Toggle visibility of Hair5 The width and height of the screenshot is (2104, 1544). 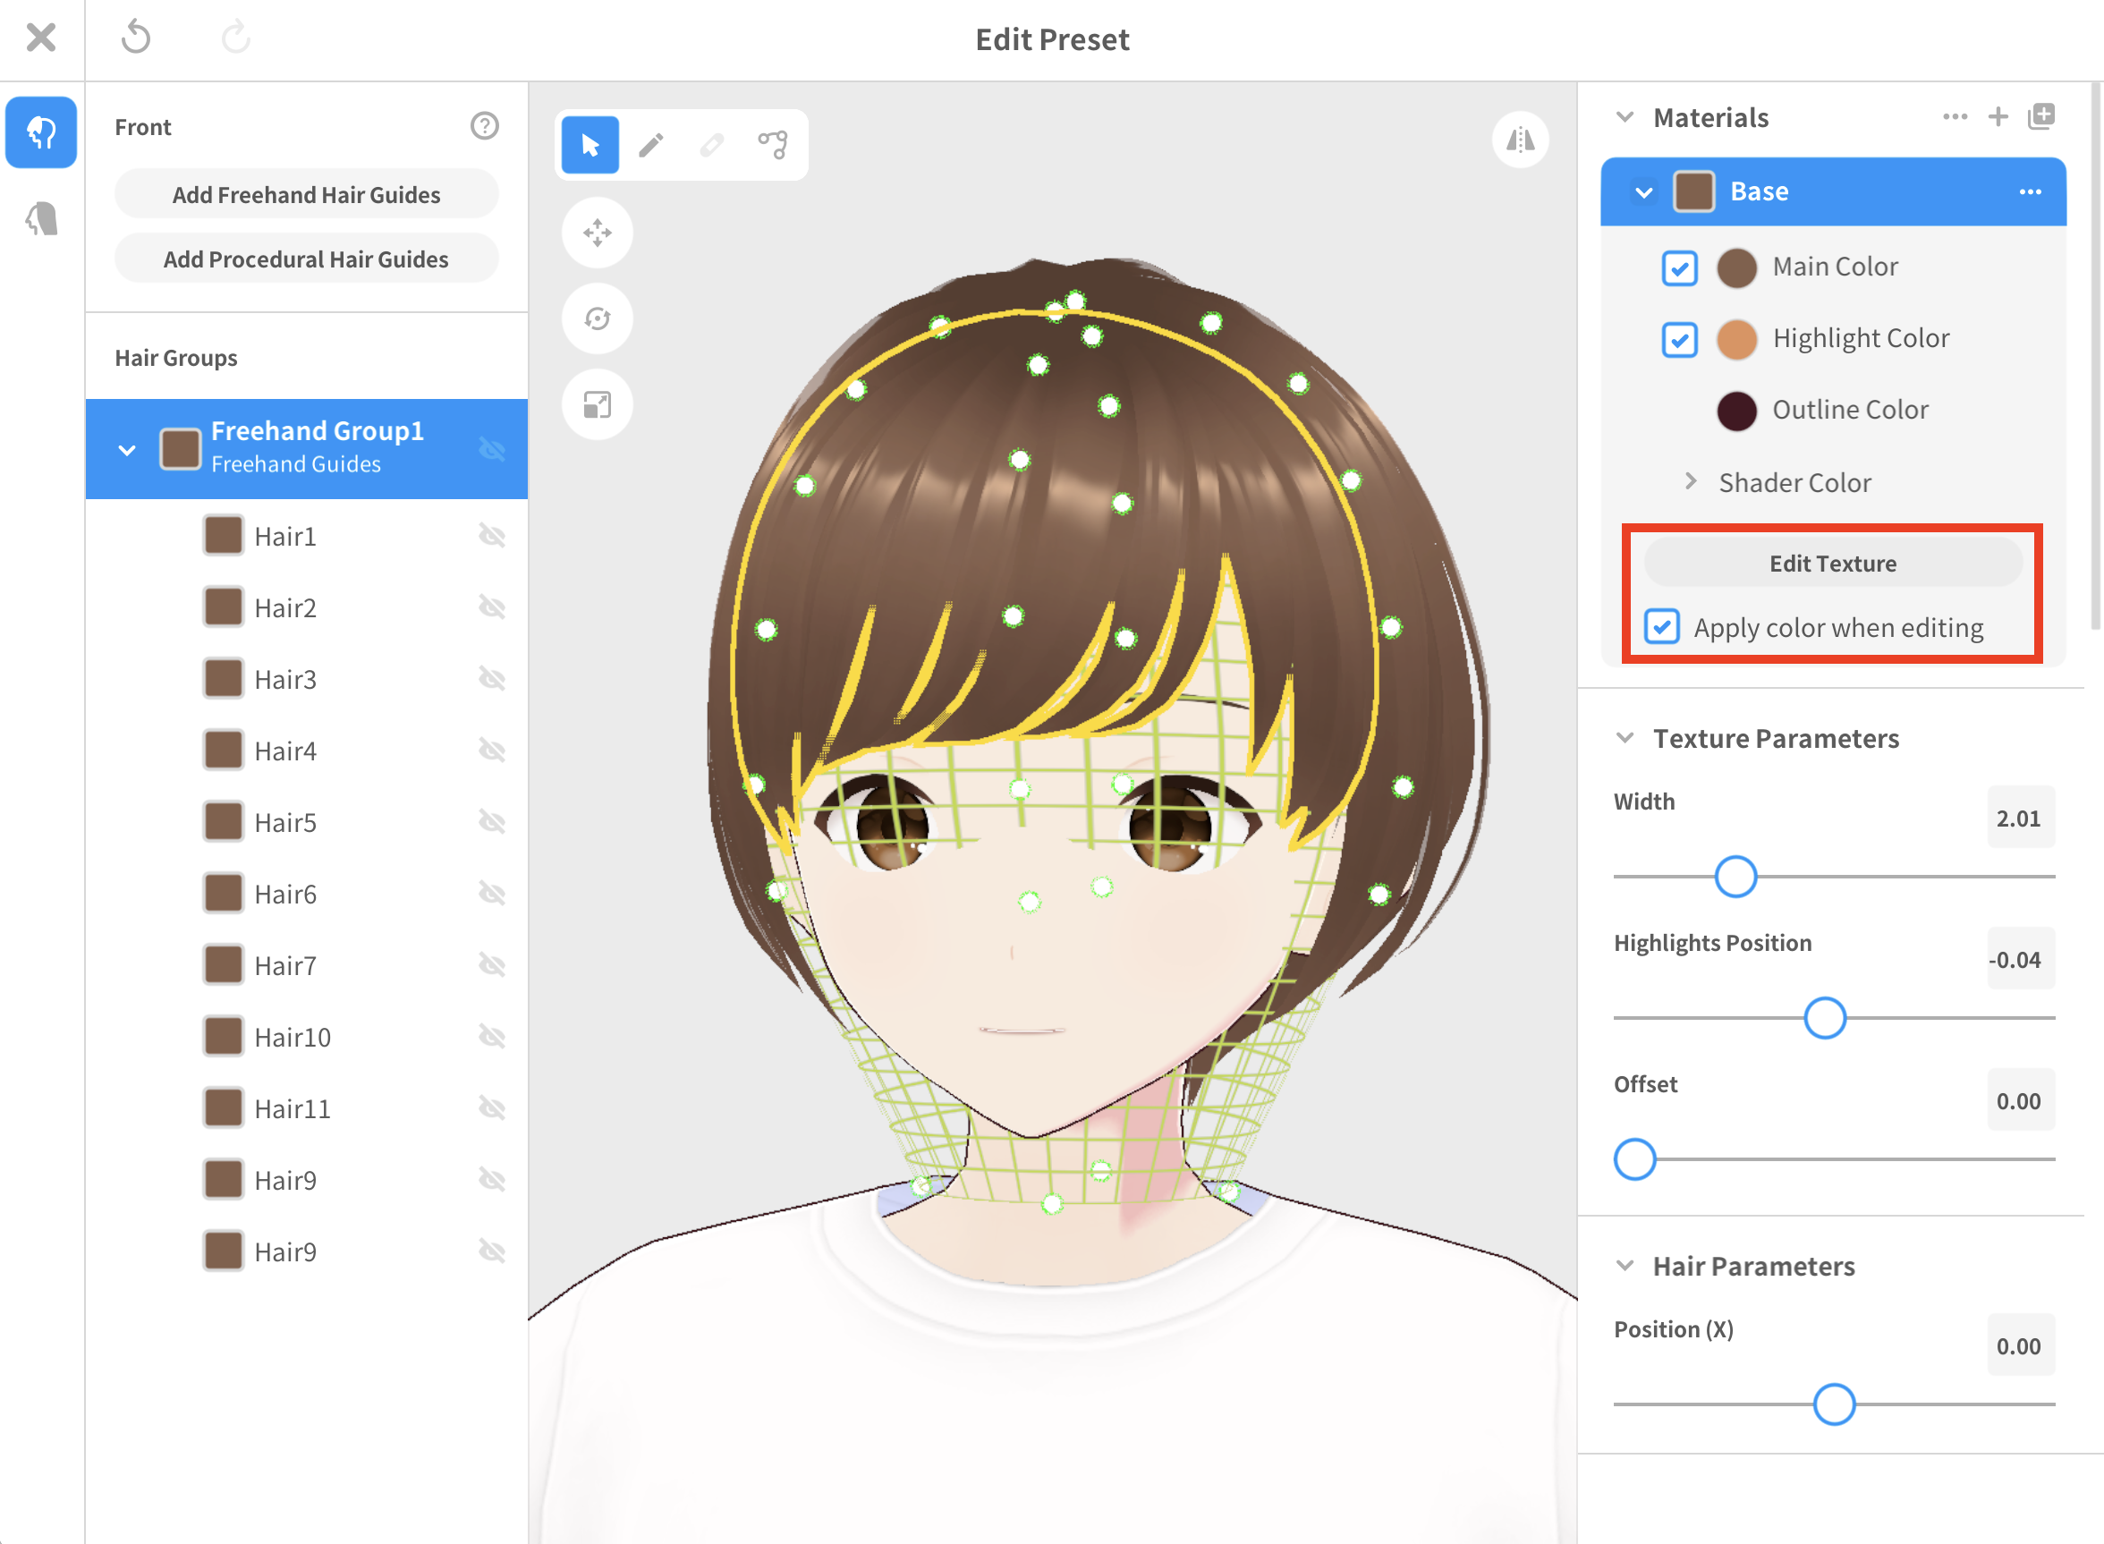(x=492, y=821)
